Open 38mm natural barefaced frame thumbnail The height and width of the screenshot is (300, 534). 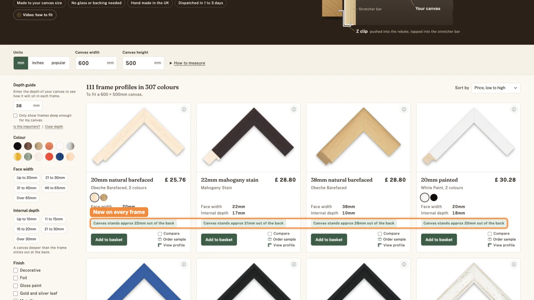coord(358,137)
